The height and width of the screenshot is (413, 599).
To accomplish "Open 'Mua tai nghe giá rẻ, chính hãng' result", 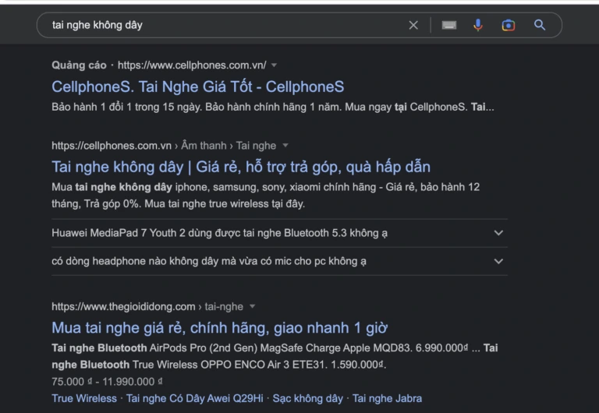I will click(x=220, y=328).
